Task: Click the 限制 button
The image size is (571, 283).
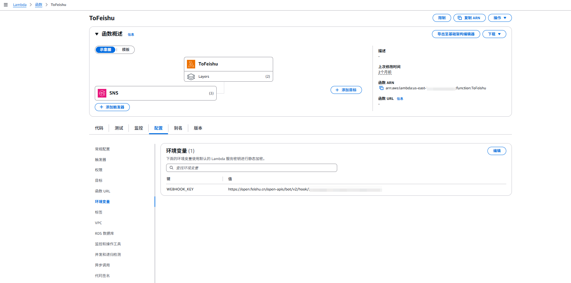Action: click(442, 18)
